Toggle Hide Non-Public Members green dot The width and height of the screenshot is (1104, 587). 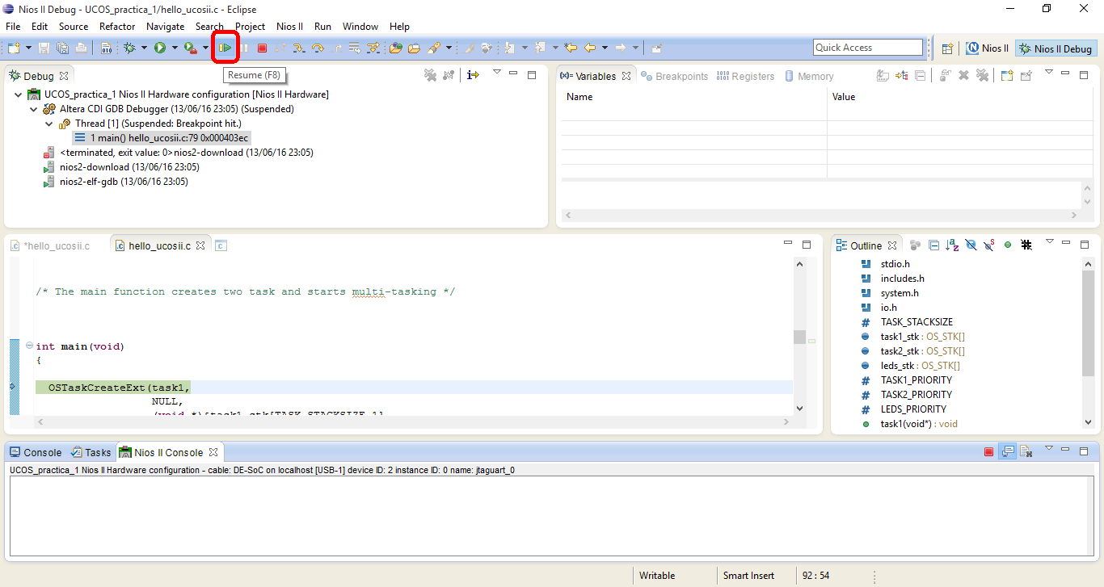[1008, 245]
